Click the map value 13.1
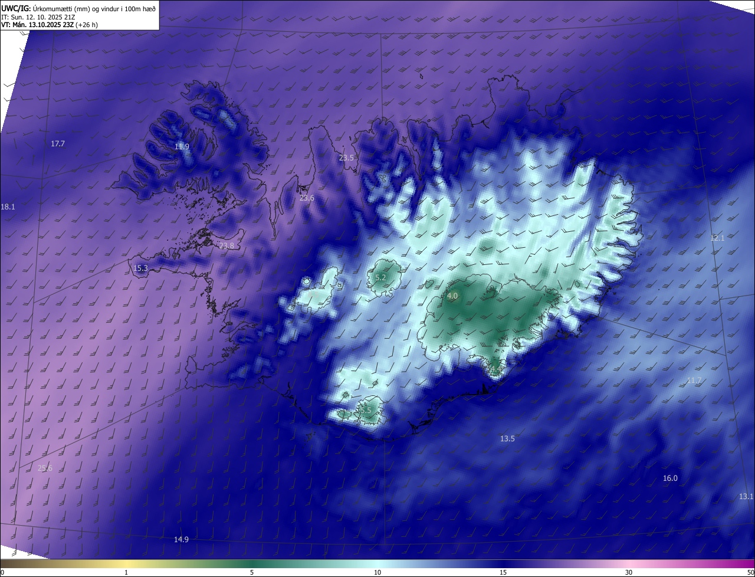 [x=746, y=496]
